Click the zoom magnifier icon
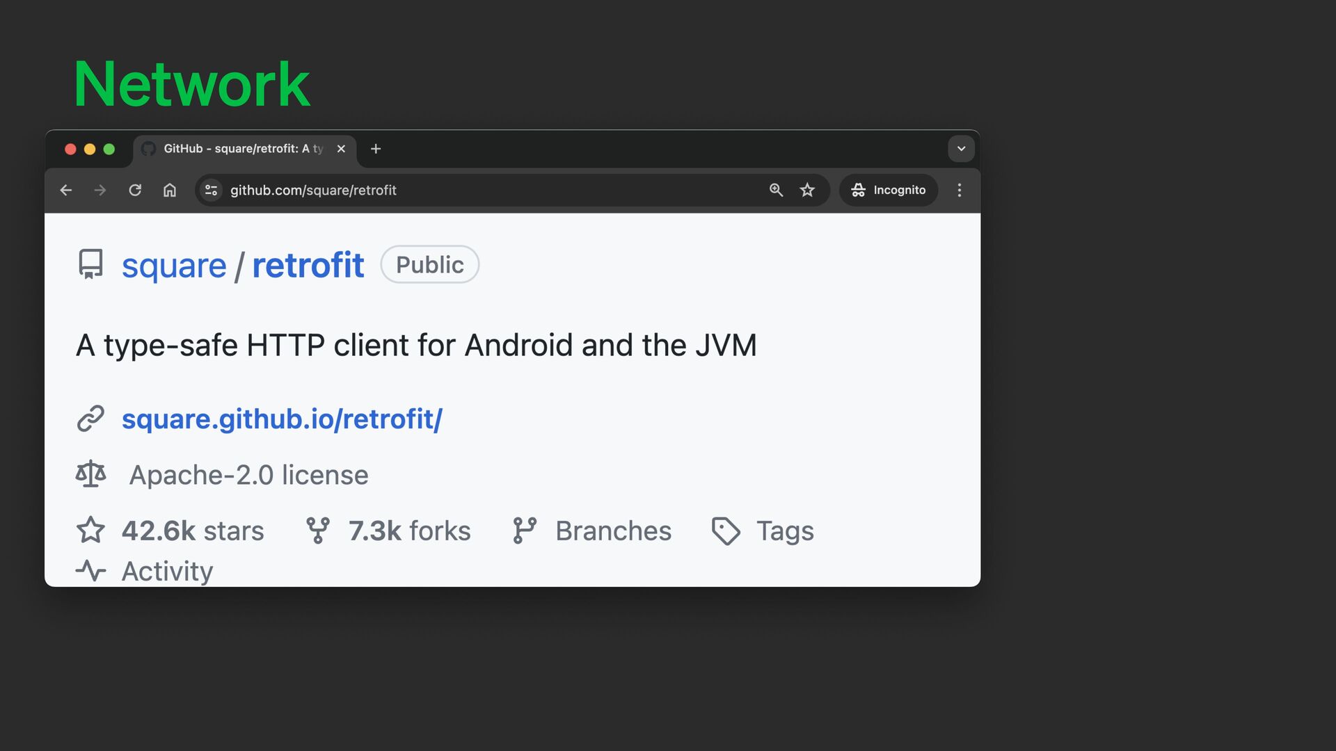Screen dimensions: 1336x751 pyautogui.click(x=776, y=190)
